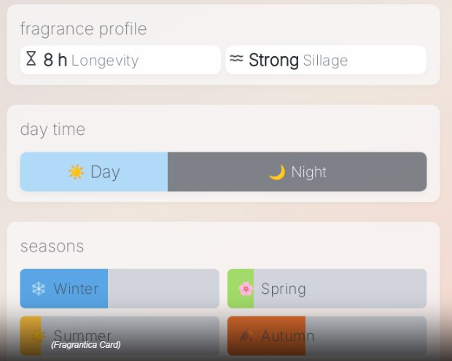Click the Fragrantica Card caption
The image size is (452, 361).
[x=85, y=345]
